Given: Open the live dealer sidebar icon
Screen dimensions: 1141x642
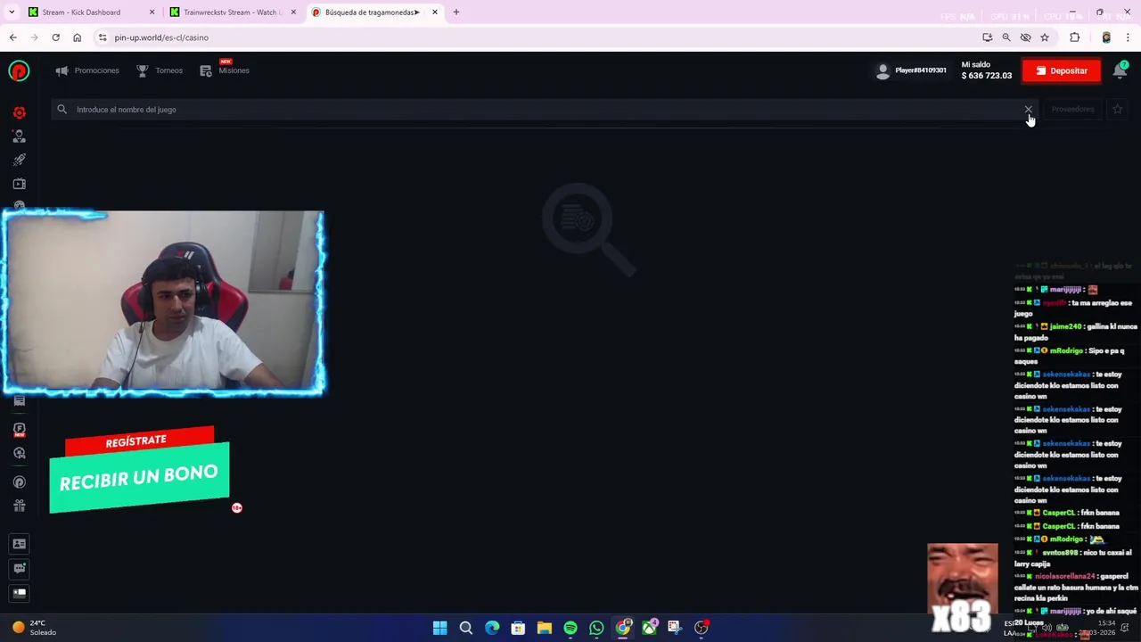Looking at the screenshot, I should (x=19, y=136).
